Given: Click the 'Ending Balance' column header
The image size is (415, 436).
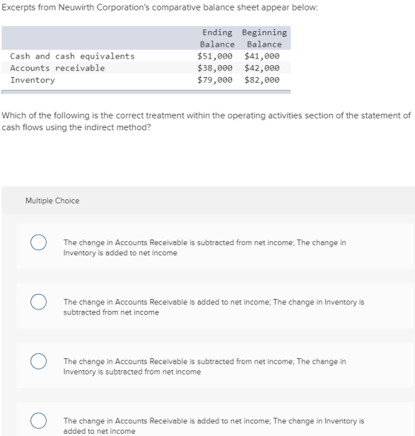Looking at the screenshot, I should click(x=217, y=38).
